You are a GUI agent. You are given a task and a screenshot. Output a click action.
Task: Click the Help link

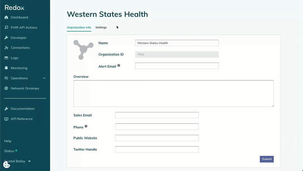[x=8, y=141]
